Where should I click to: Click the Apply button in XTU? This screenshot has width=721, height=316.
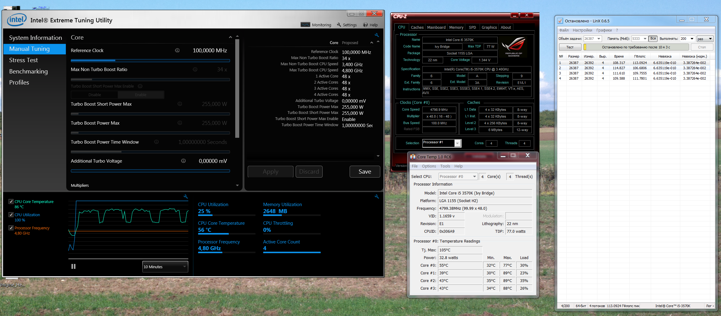click(270, 171)
